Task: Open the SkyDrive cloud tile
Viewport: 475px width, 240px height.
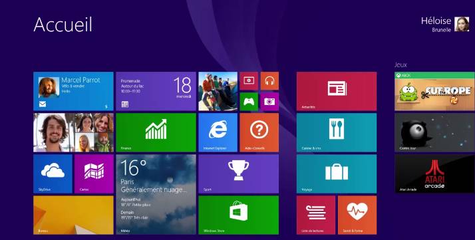Action: click(x=53, y=174)
